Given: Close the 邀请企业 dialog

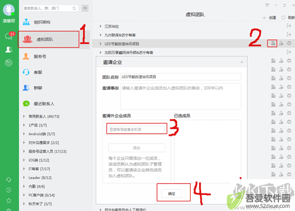Looking at the screenshot, I should click(x=242, y=62).
